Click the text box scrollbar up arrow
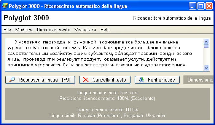 click(206, 41)
